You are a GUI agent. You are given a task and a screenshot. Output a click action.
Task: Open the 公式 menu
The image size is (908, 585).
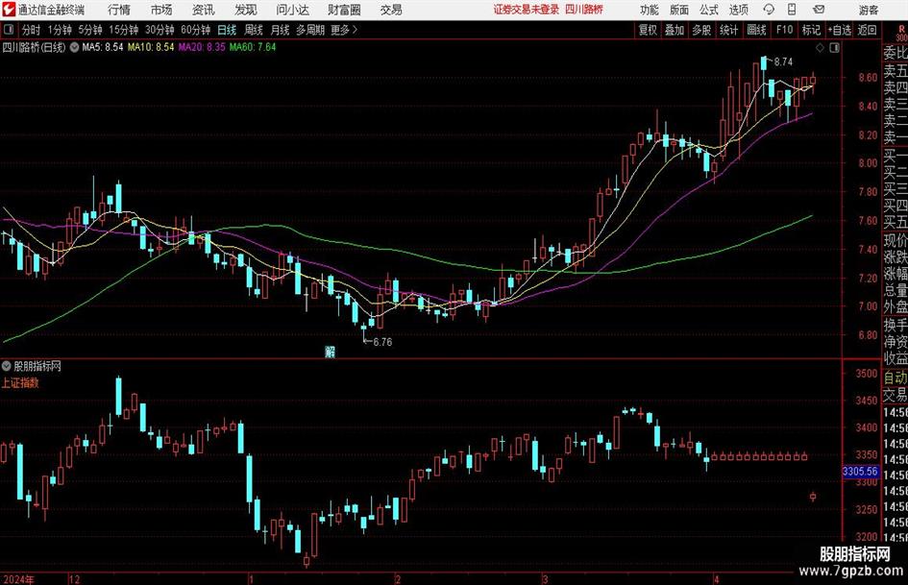(709, 10)
